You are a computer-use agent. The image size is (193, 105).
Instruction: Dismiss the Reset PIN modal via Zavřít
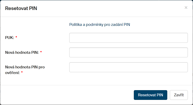(179, 95)
